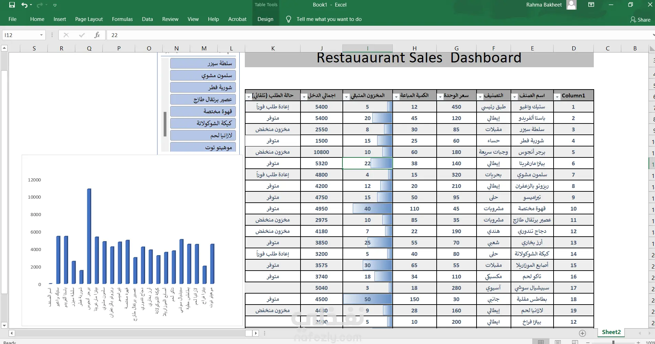This screenshot has width=655, height=344.
Task: Select the Table Tools Design tab
Action: coord(265,19)
